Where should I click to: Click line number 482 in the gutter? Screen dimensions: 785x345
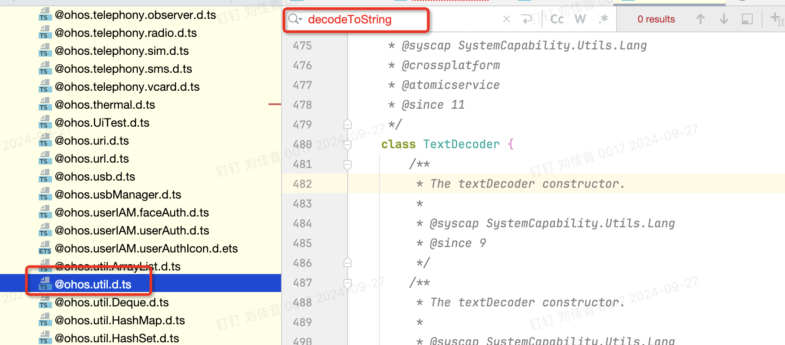302,184
